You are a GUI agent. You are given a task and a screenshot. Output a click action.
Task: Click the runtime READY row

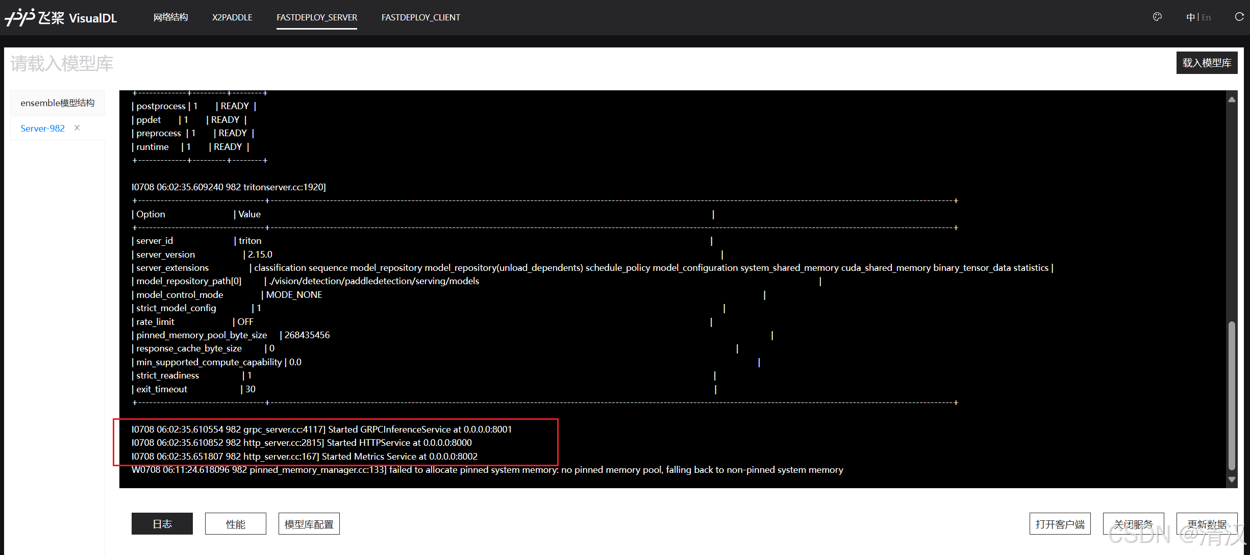[190, 147]
